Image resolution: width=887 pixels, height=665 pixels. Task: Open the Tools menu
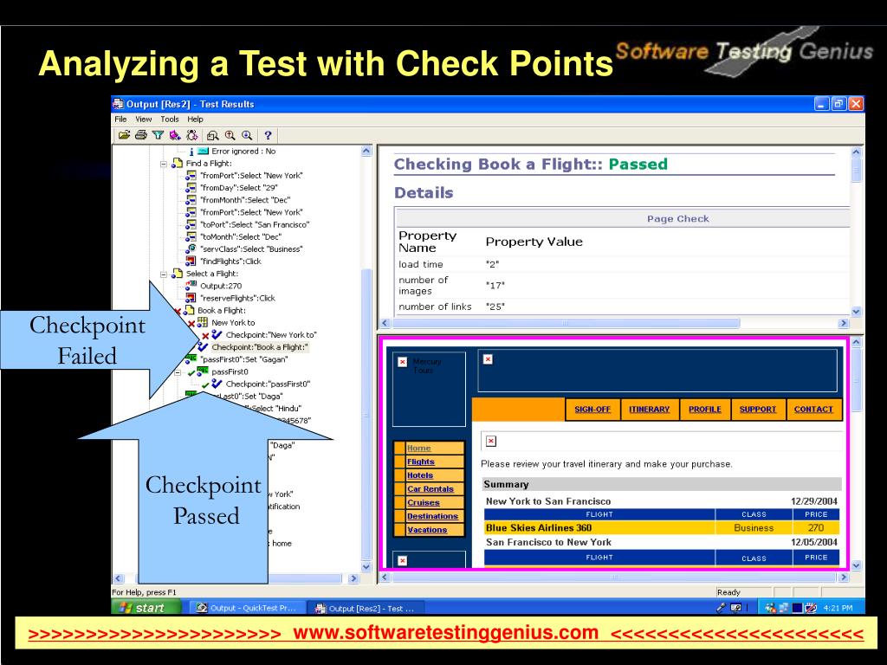pyautogui.click(x=169, y=119)
